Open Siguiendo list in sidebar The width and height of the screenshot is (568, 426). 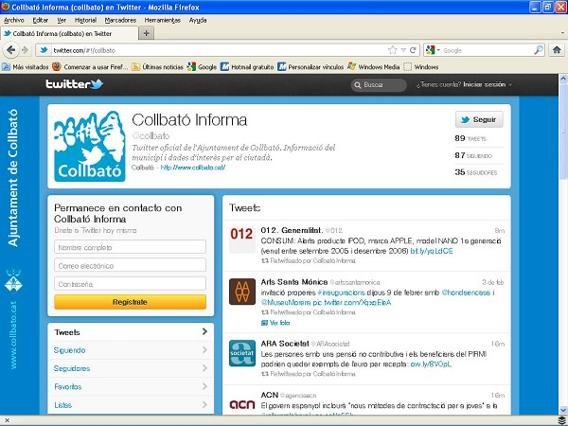131,350
